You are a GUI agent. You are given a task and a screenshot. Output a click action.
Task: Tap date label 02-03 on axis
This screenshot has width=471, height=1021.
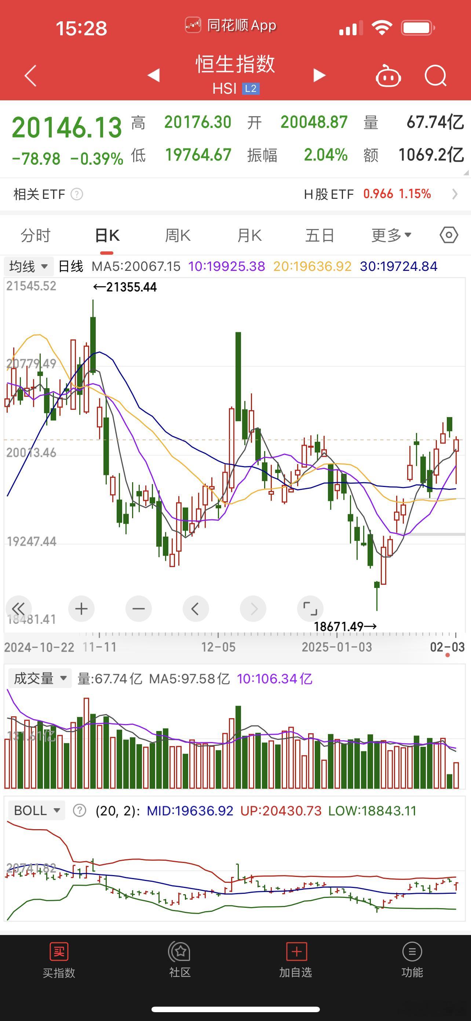[447, 647]
